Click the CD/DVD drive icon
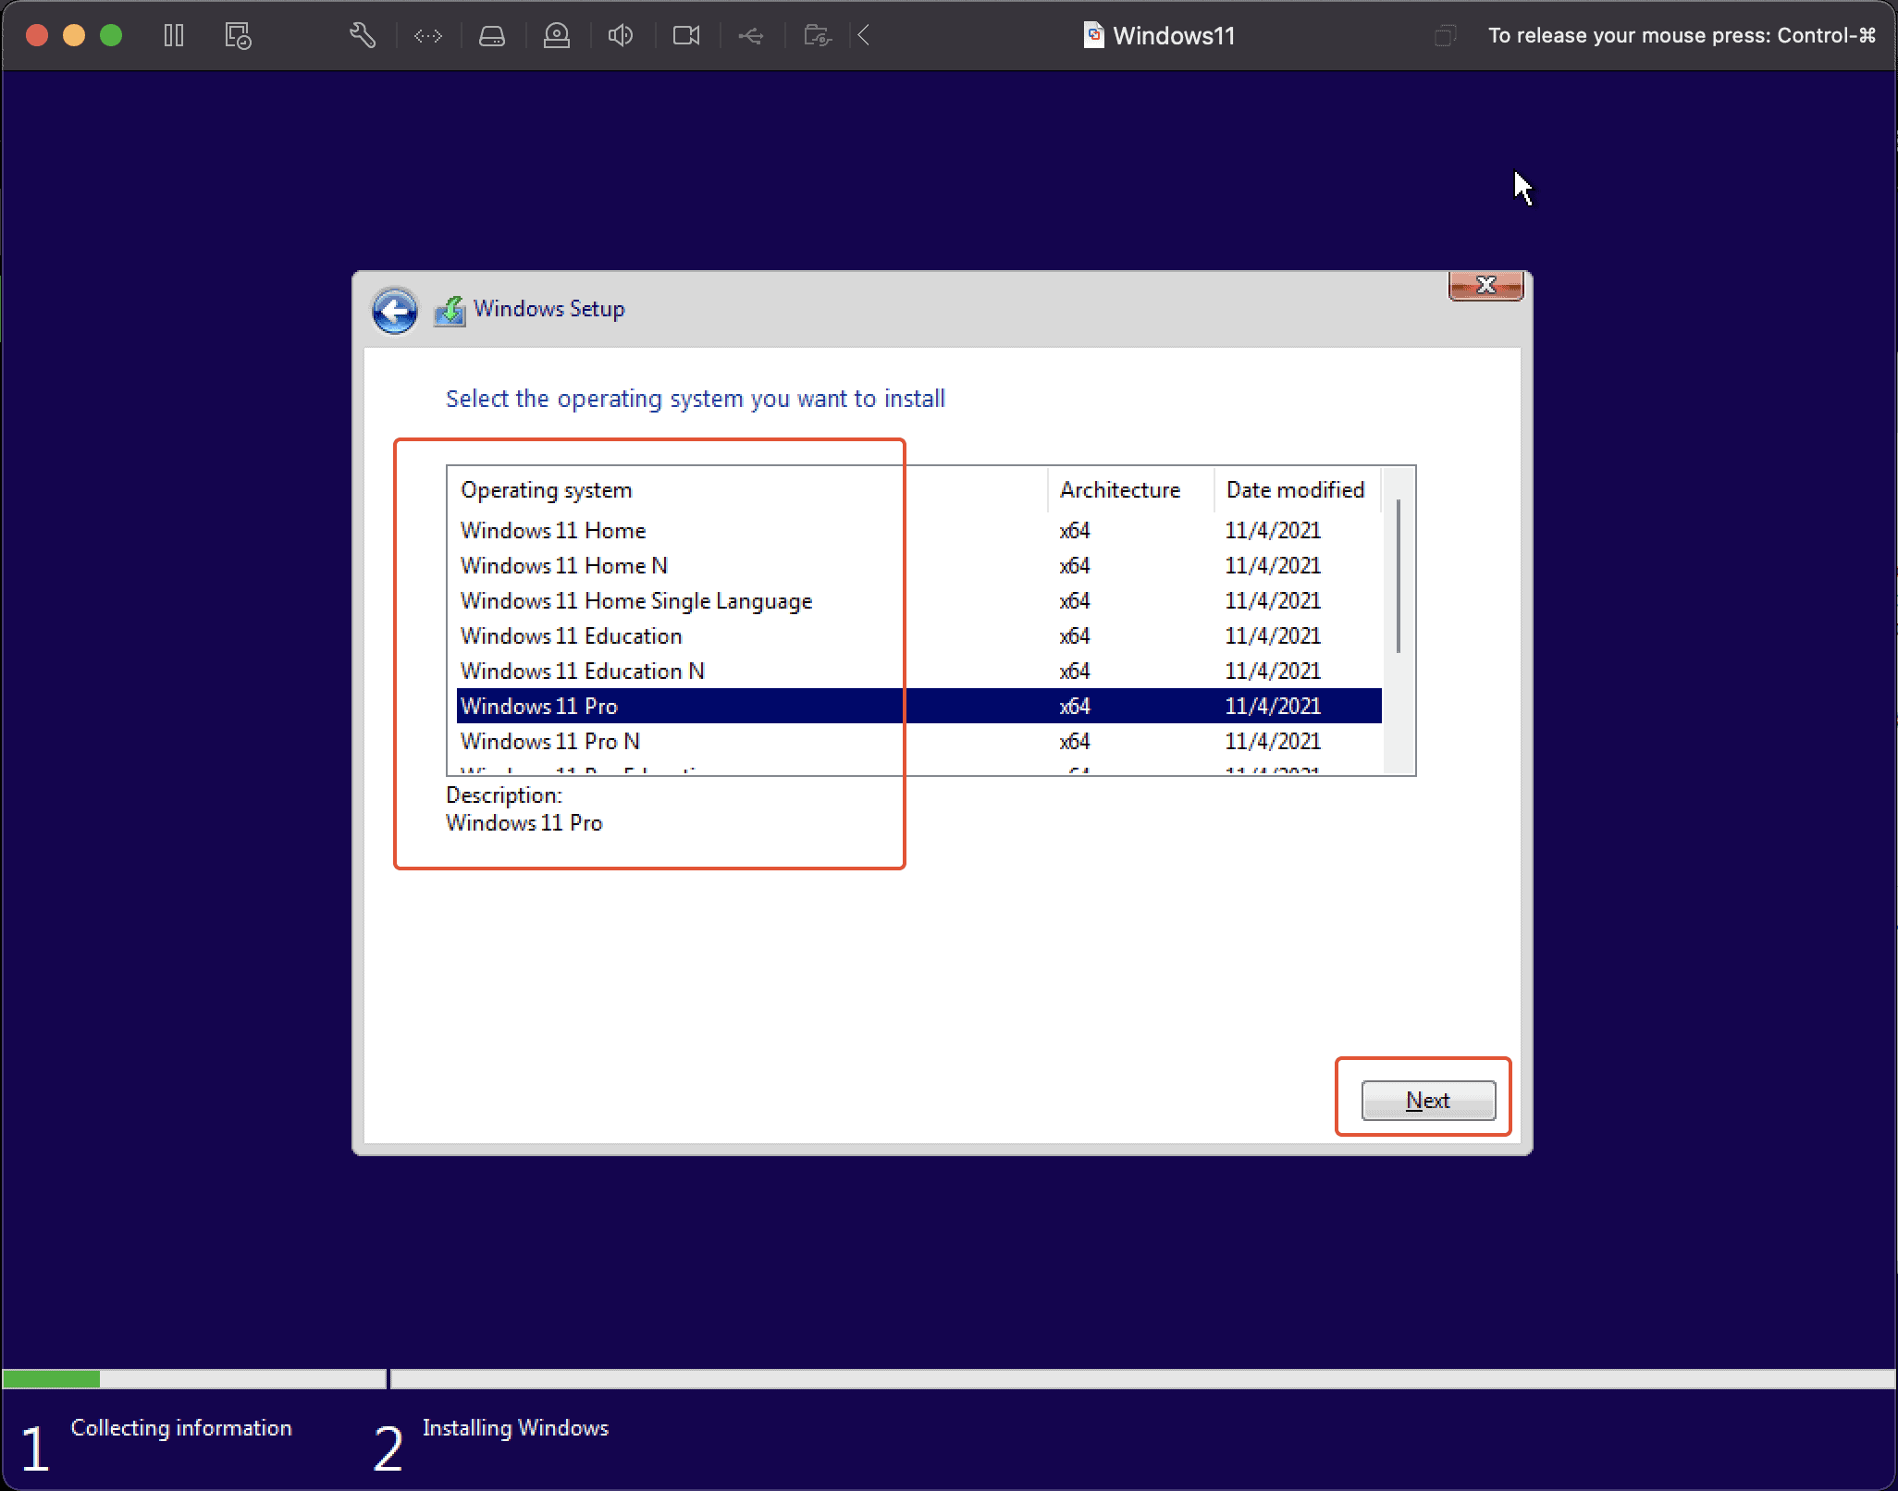1898x1491 pixels. 557,36
